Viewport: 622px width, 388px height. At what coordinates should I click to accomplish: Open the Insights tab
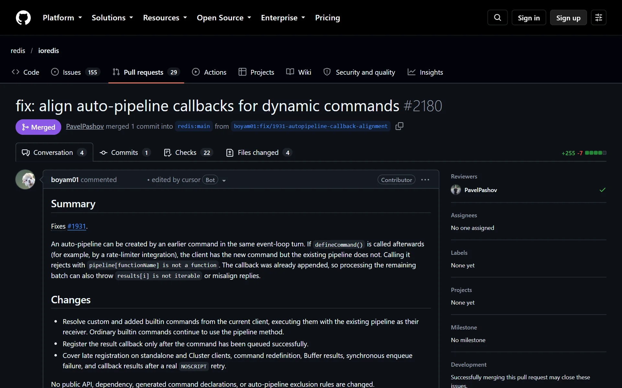click(x=425, y=72)
